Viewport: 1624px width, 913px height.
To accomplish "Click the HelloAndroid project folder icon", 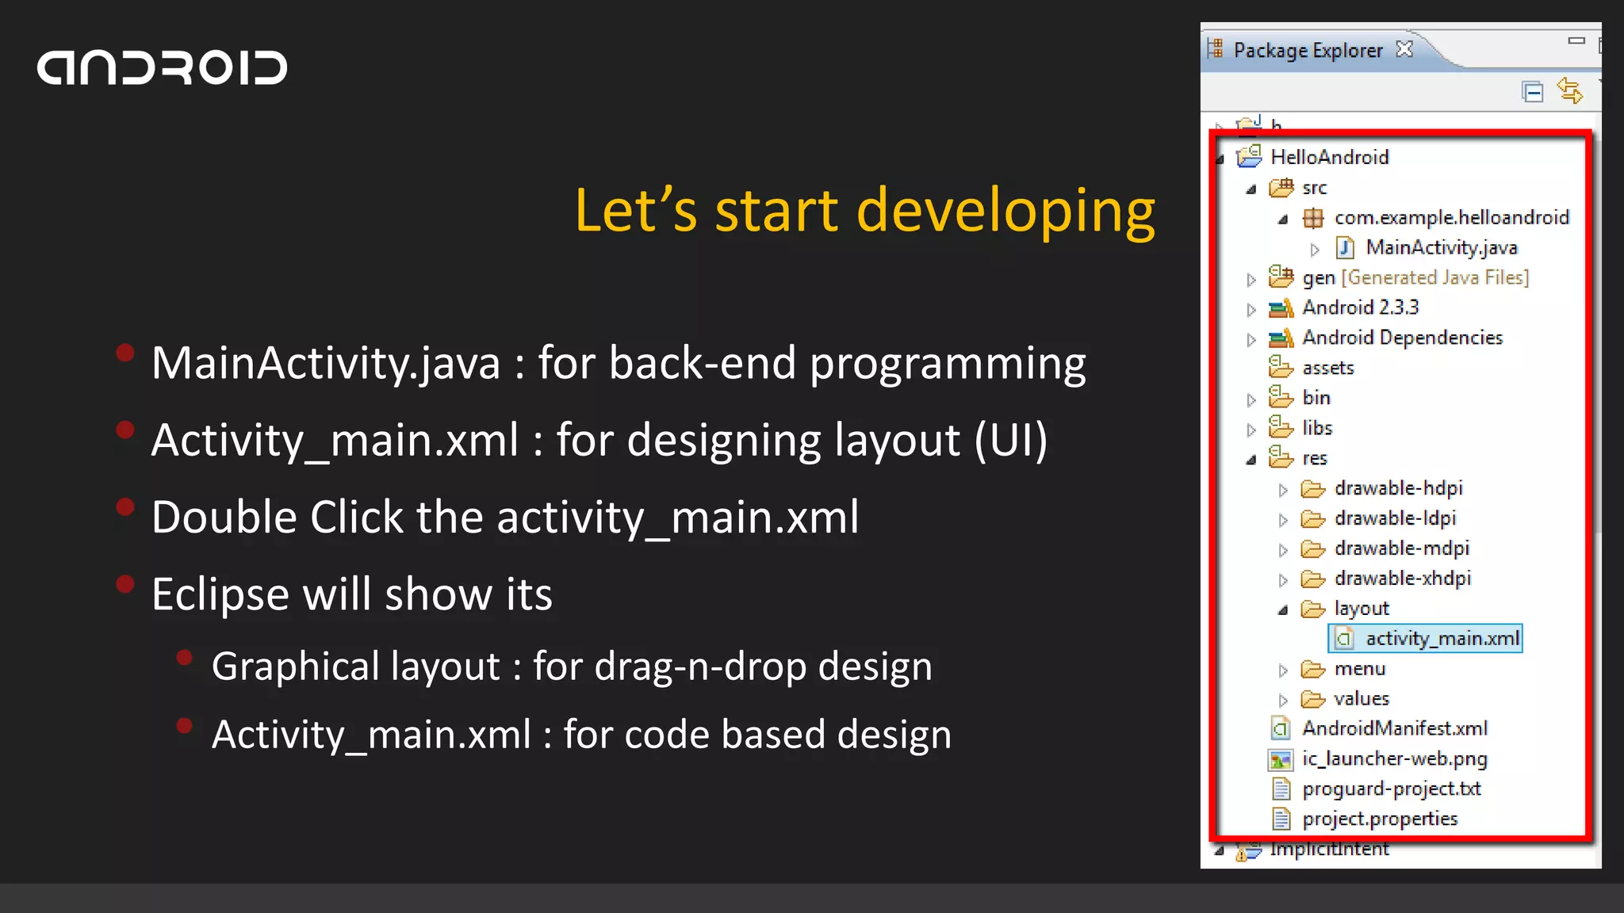I will (1249, 157).
